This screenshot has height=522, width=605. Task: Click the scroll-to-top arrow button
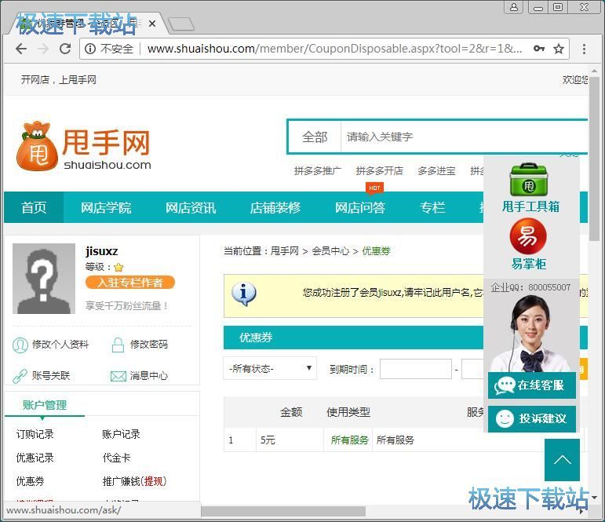pos(562,459)
